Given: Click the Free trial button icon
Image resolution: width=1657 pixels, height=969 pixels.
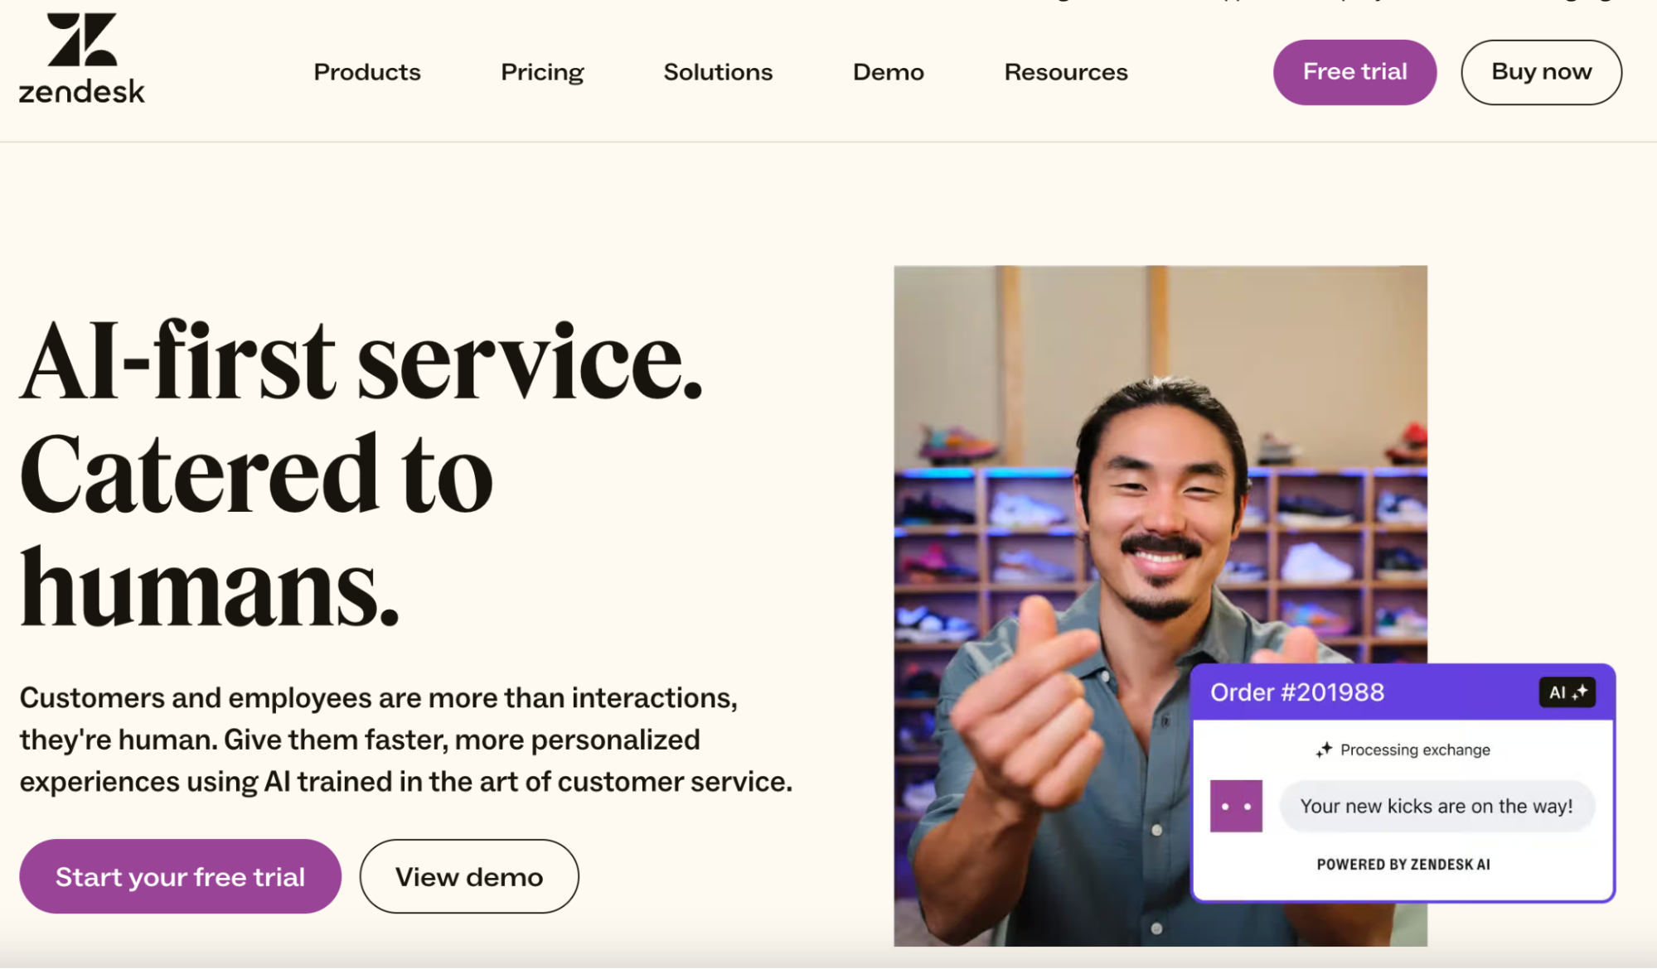Looking at the screenshot, I should coord(1354,71).
